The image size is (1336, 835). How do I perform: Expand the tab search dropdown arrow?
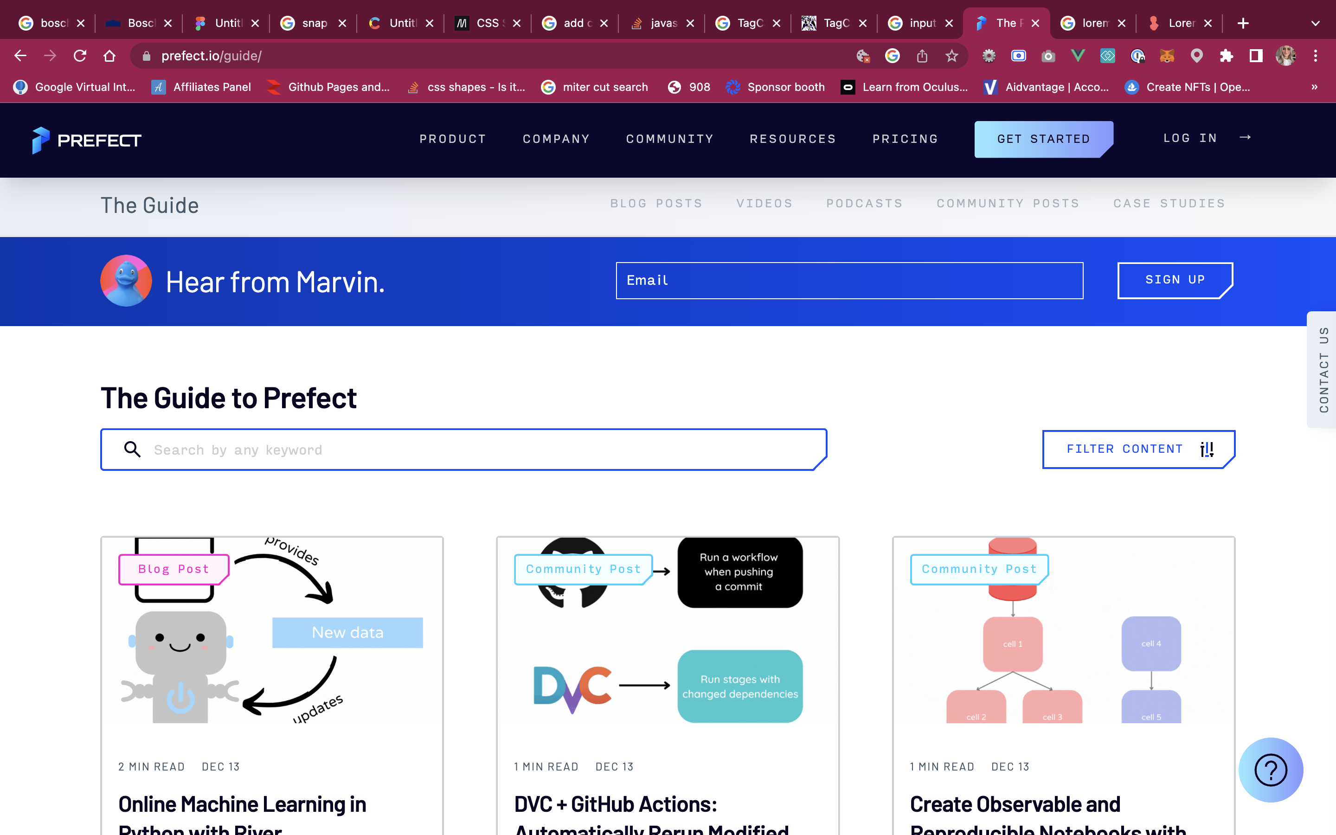coord(1315,23)
